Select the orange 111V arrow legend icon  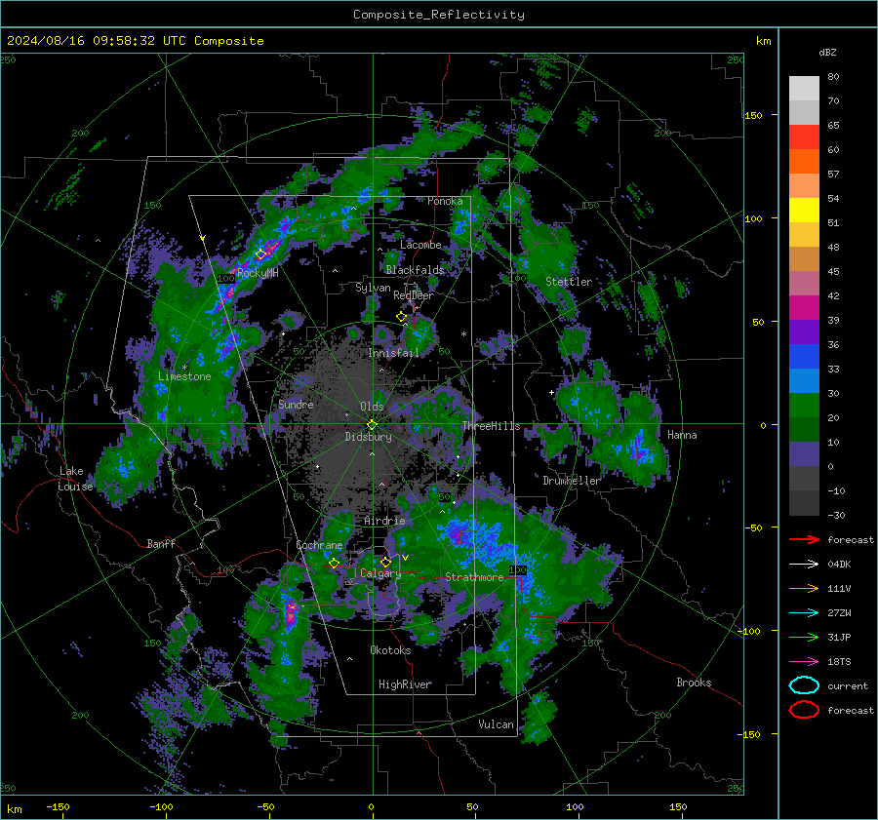(x=804, y=588)
